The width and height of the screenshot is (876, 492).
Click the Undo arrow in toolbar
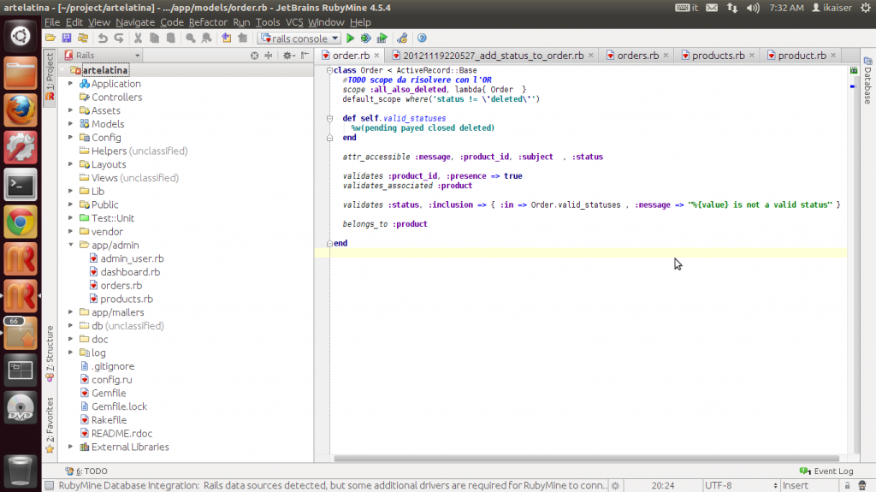(103, 39)
